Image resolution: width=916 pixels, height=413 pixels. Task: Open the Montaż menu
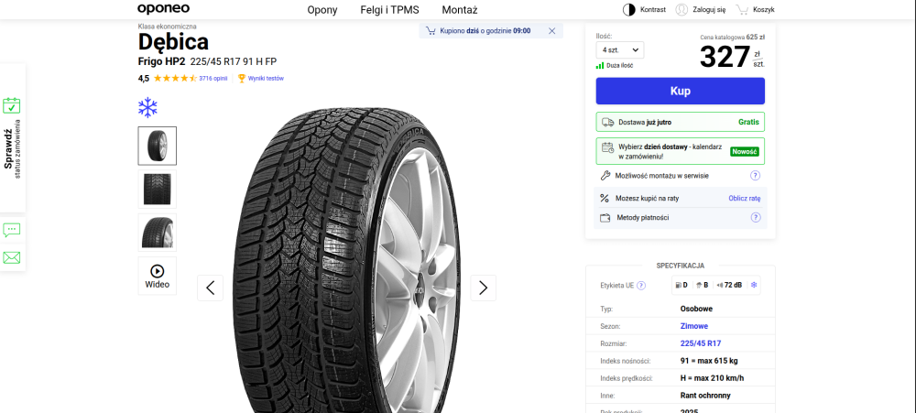pos(460,10)
